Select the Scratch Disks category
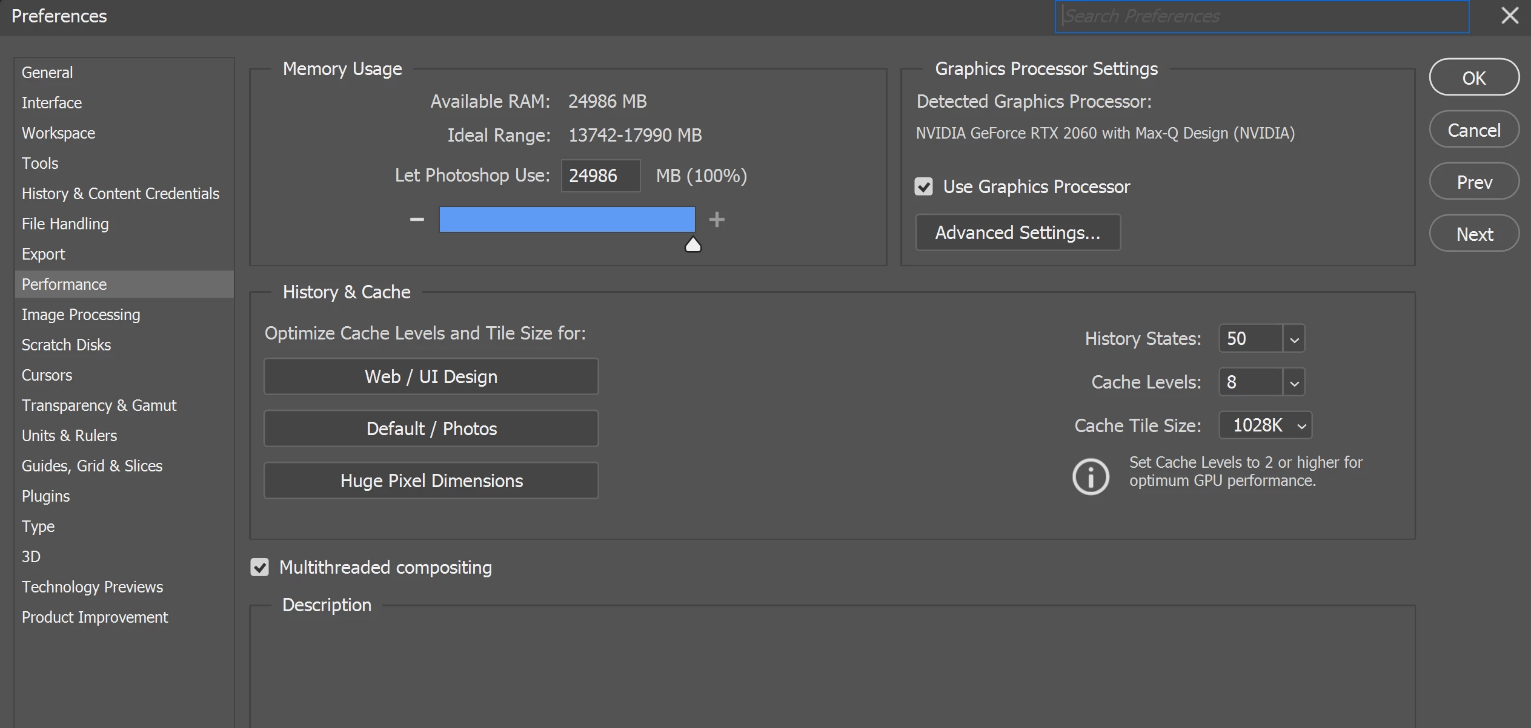1531x728 pixels. click(66, 345)
